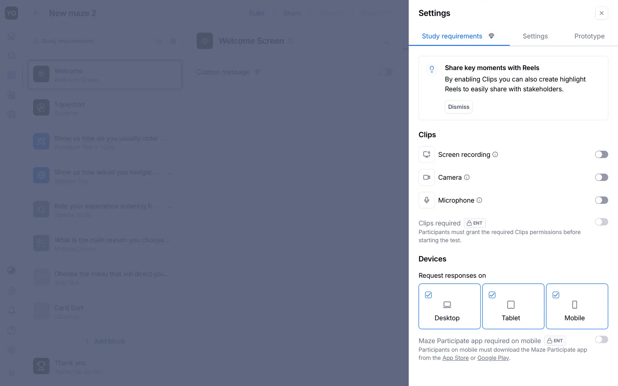Click the Camera info icon

pyautogui.click(x=467, y=177)
